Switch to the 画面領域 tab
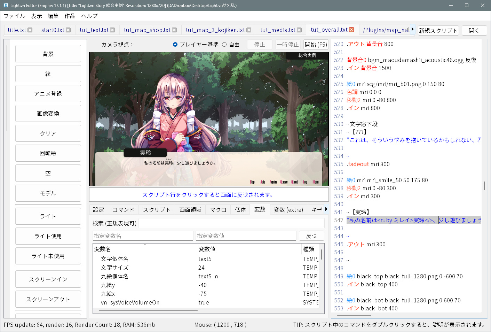The image size is (491, 332). tap(190, 210)
